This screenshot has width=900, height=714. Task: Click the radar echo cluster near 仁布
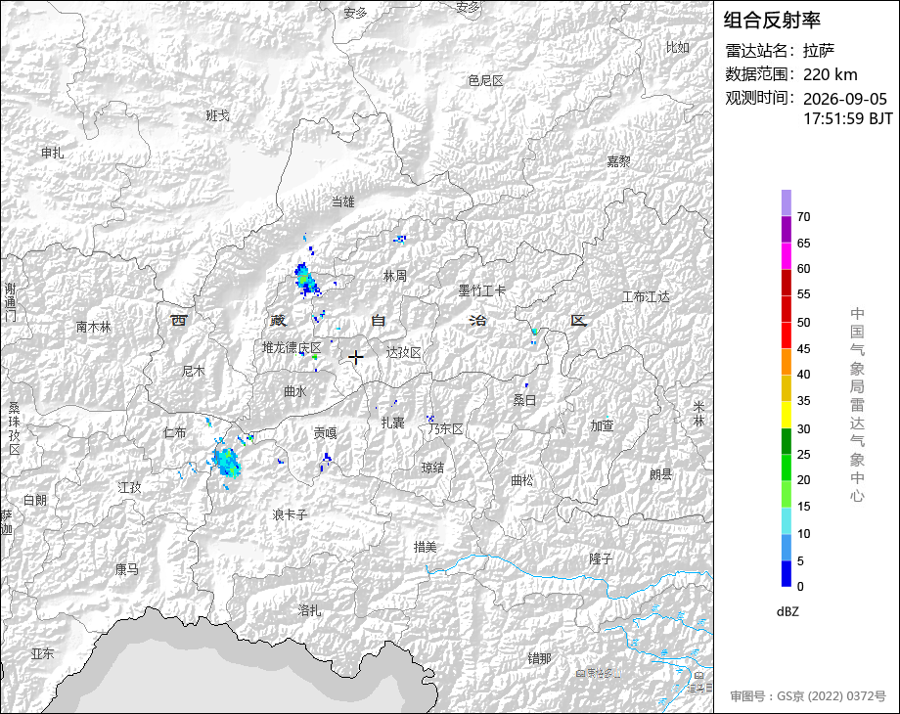(227, 463)
